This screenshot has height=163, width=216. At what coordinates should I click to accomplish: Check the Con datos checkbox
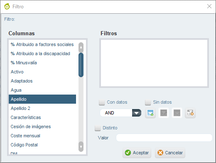[102, 102]
